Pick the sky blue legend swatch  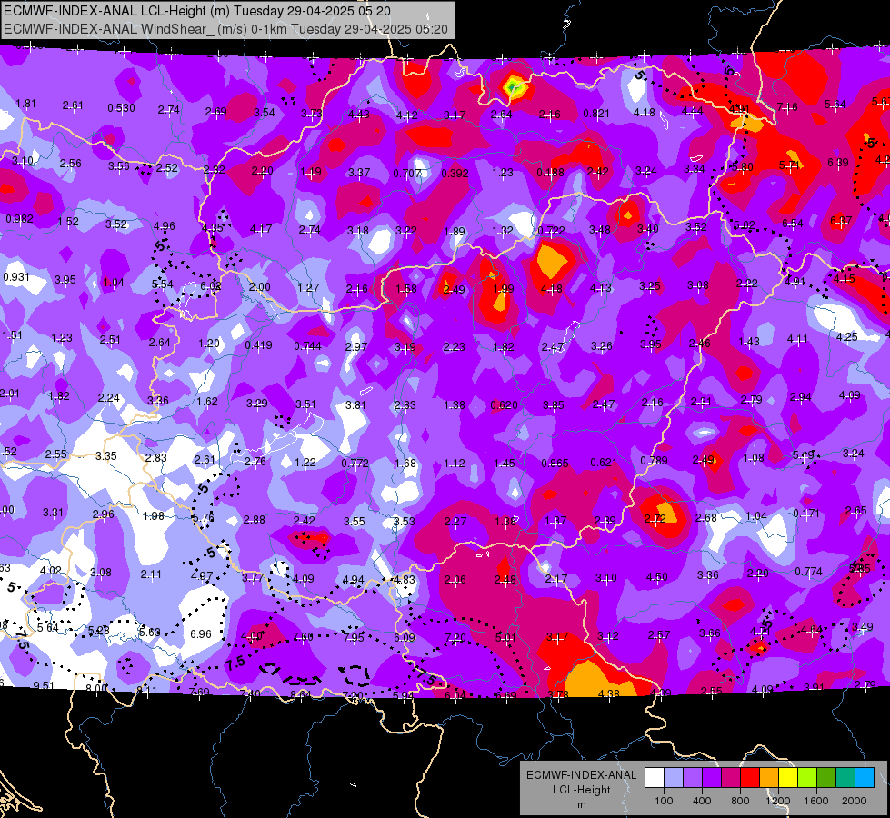[865, 778]
